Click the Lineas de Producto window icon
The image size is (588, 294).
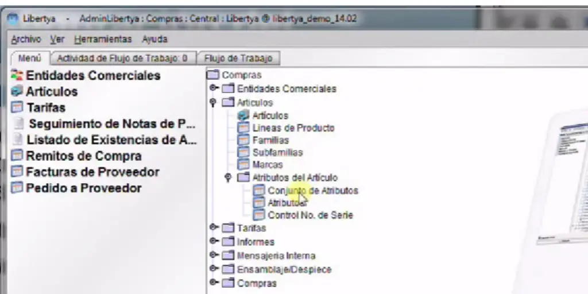click(x=243, y=128)
